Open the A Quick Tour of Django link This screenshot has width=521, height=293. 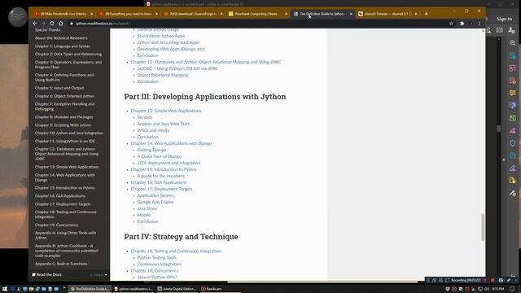160,156
